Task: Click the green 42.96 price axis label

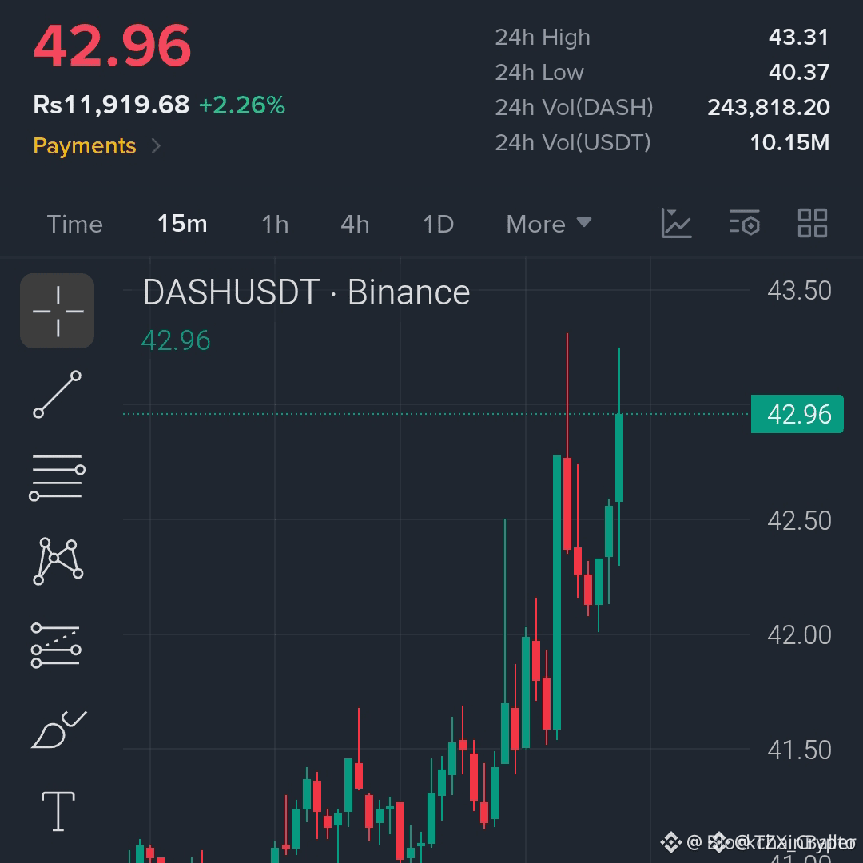Action: (797, 414)
